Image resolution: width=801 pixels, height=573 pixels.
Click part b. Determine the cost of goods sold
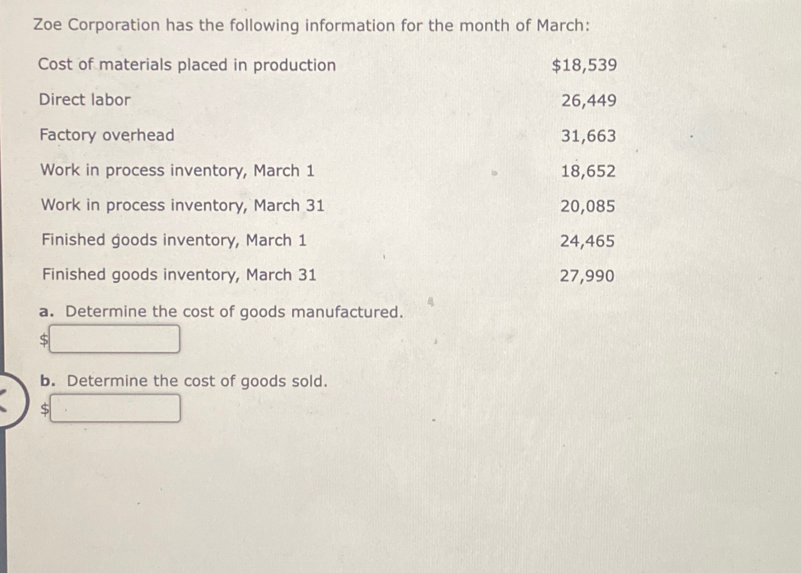[183, 381]
